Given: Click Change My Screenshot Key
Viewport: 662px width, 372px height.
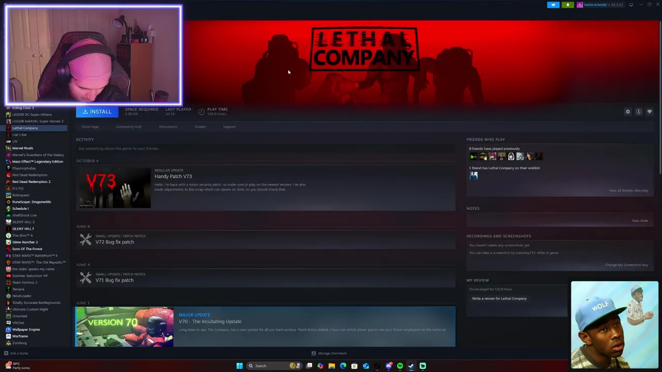Looking at the screenshot, I should pos(626,265).
